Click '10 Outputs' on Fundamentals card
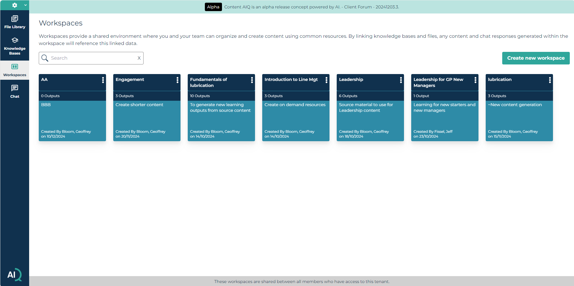The width and height of the screenshot is (574, 286). (200, 96)
